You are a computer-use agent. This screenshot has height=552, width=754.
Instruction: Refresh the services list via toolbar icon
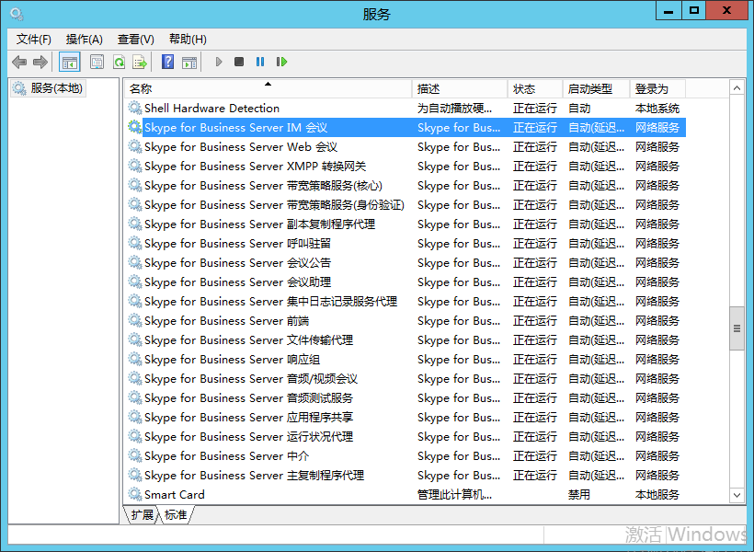tap(119, 62)
